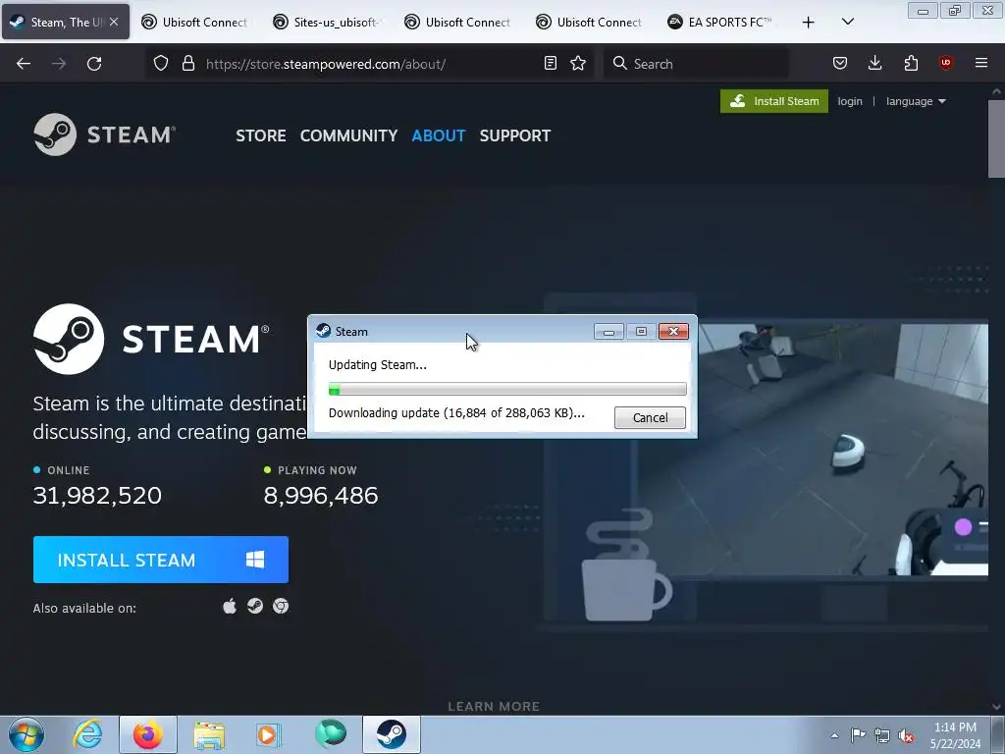Click the Updating Steam progress bar

[x=507, y=389]
